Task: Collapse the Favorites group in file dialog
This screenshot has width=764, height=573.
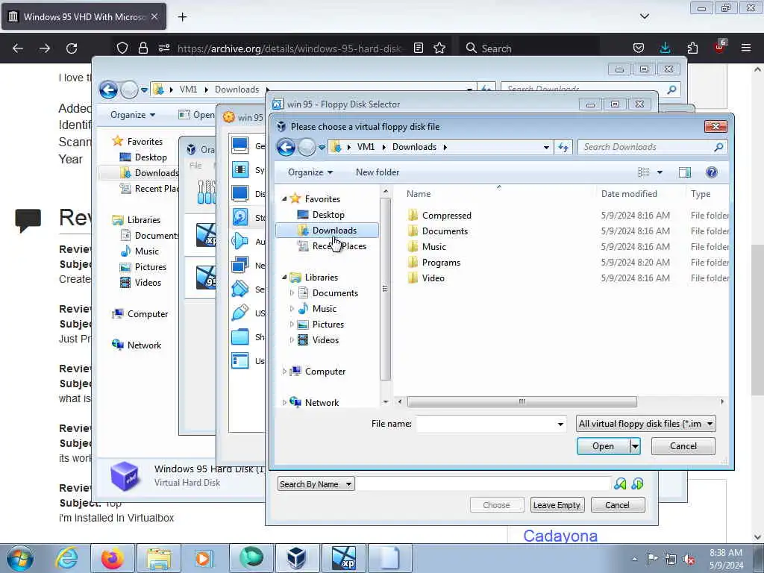Action: (x=284, y=198)
